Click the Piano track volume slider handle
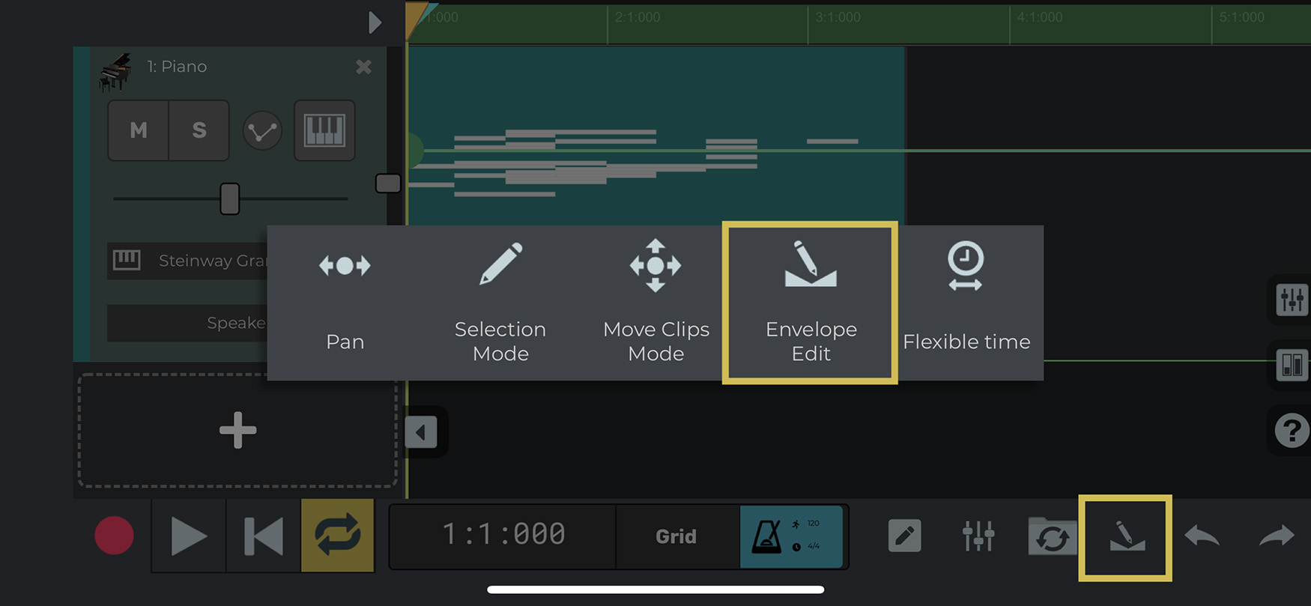 click(x=230, y=199)
